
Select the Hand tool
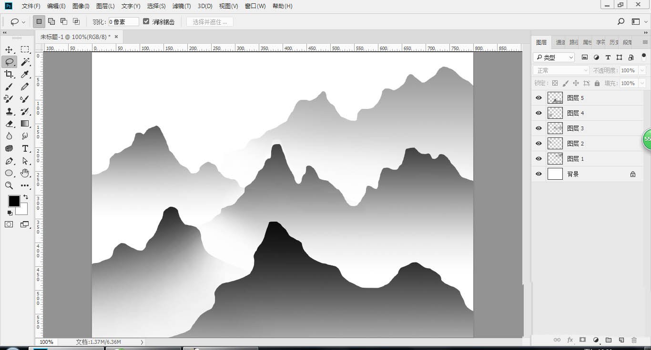[25, 173]
